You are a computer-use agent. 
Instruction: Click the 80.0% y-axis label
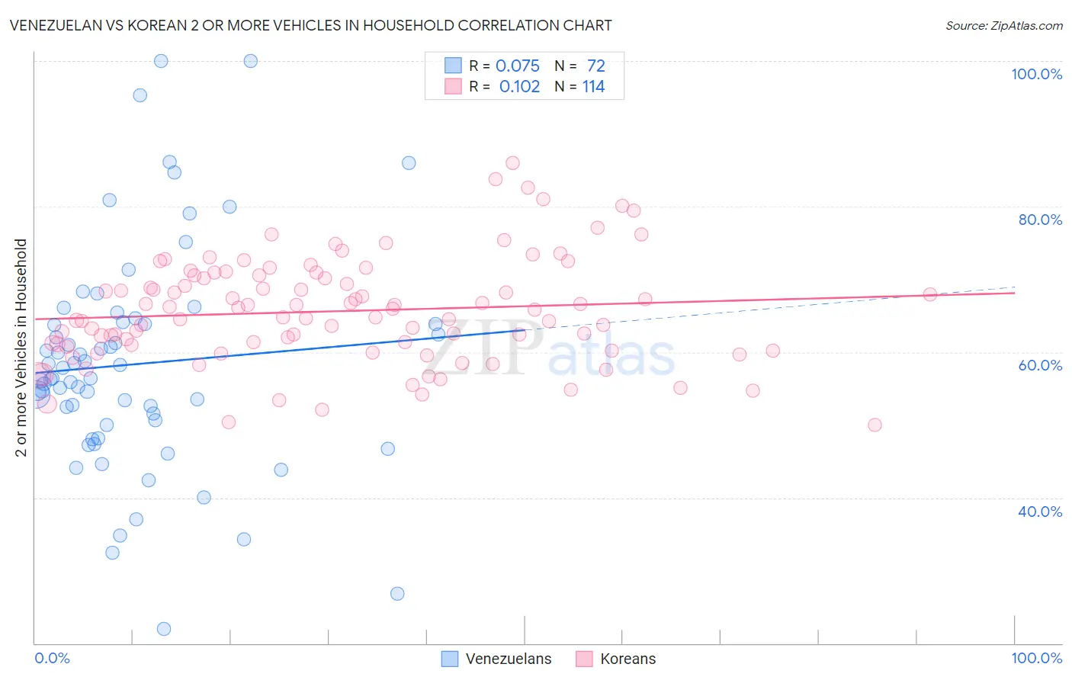click(1040, 220)
